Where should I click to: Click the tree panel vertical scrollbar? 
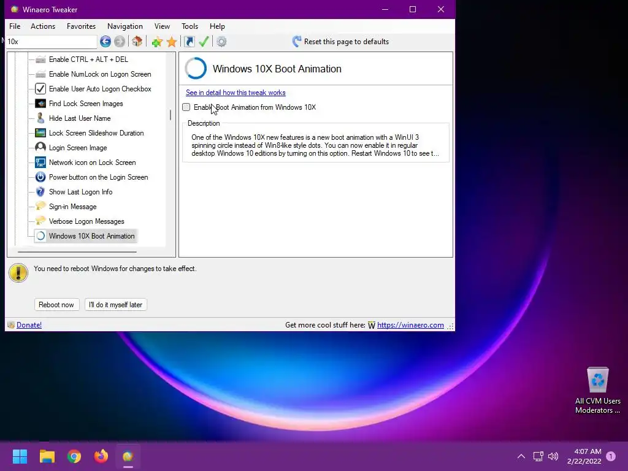click(170, 115)
